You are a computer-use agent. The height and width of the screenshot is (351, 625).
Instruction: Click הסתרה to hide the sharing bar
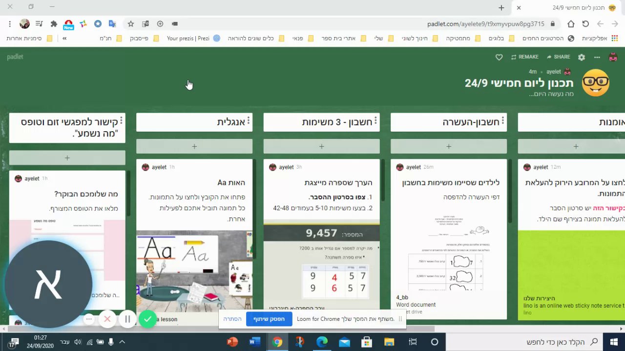pyautogui.click(x=232, y=319)
